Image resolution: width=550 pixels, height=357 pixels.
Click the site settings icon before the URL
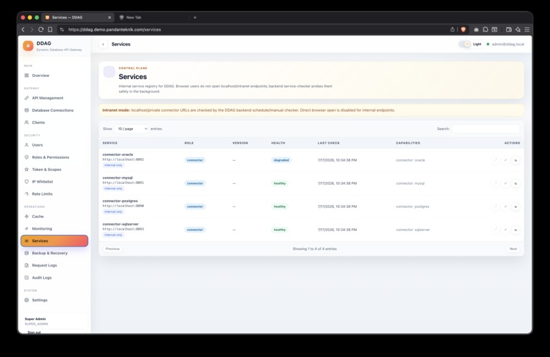(x=61, y=29)
